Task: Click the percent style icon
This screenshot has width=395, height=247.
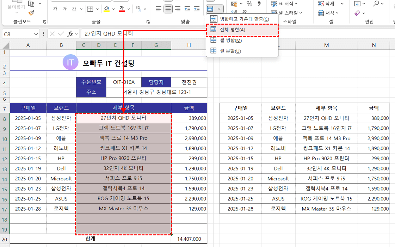Action: click(x=249, y=4)
